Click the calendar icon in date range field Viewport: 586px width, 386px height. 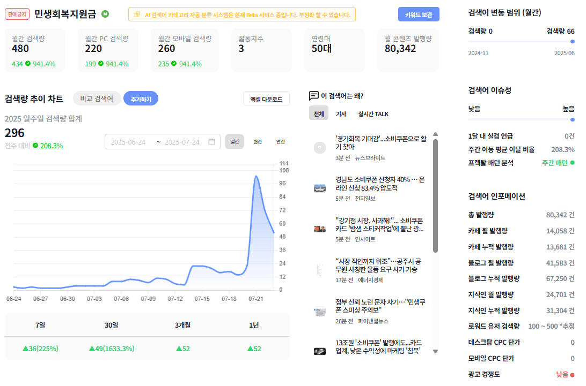coord(211,142)
